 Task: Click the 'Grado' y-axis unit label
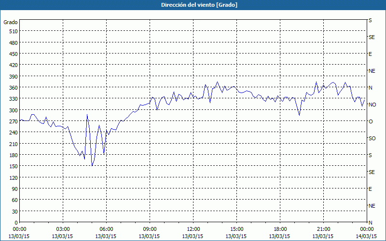coord(10,22)
